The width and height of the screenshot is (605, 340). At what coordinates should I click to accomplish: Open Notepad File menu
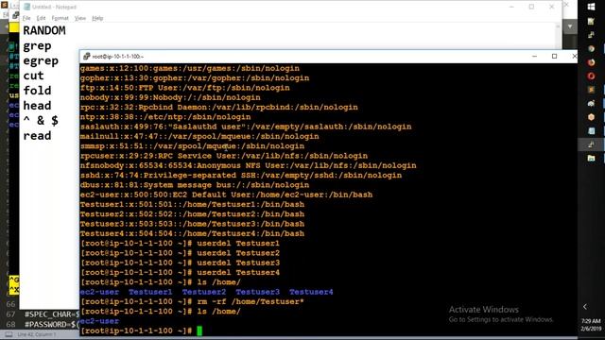[26, 18]
